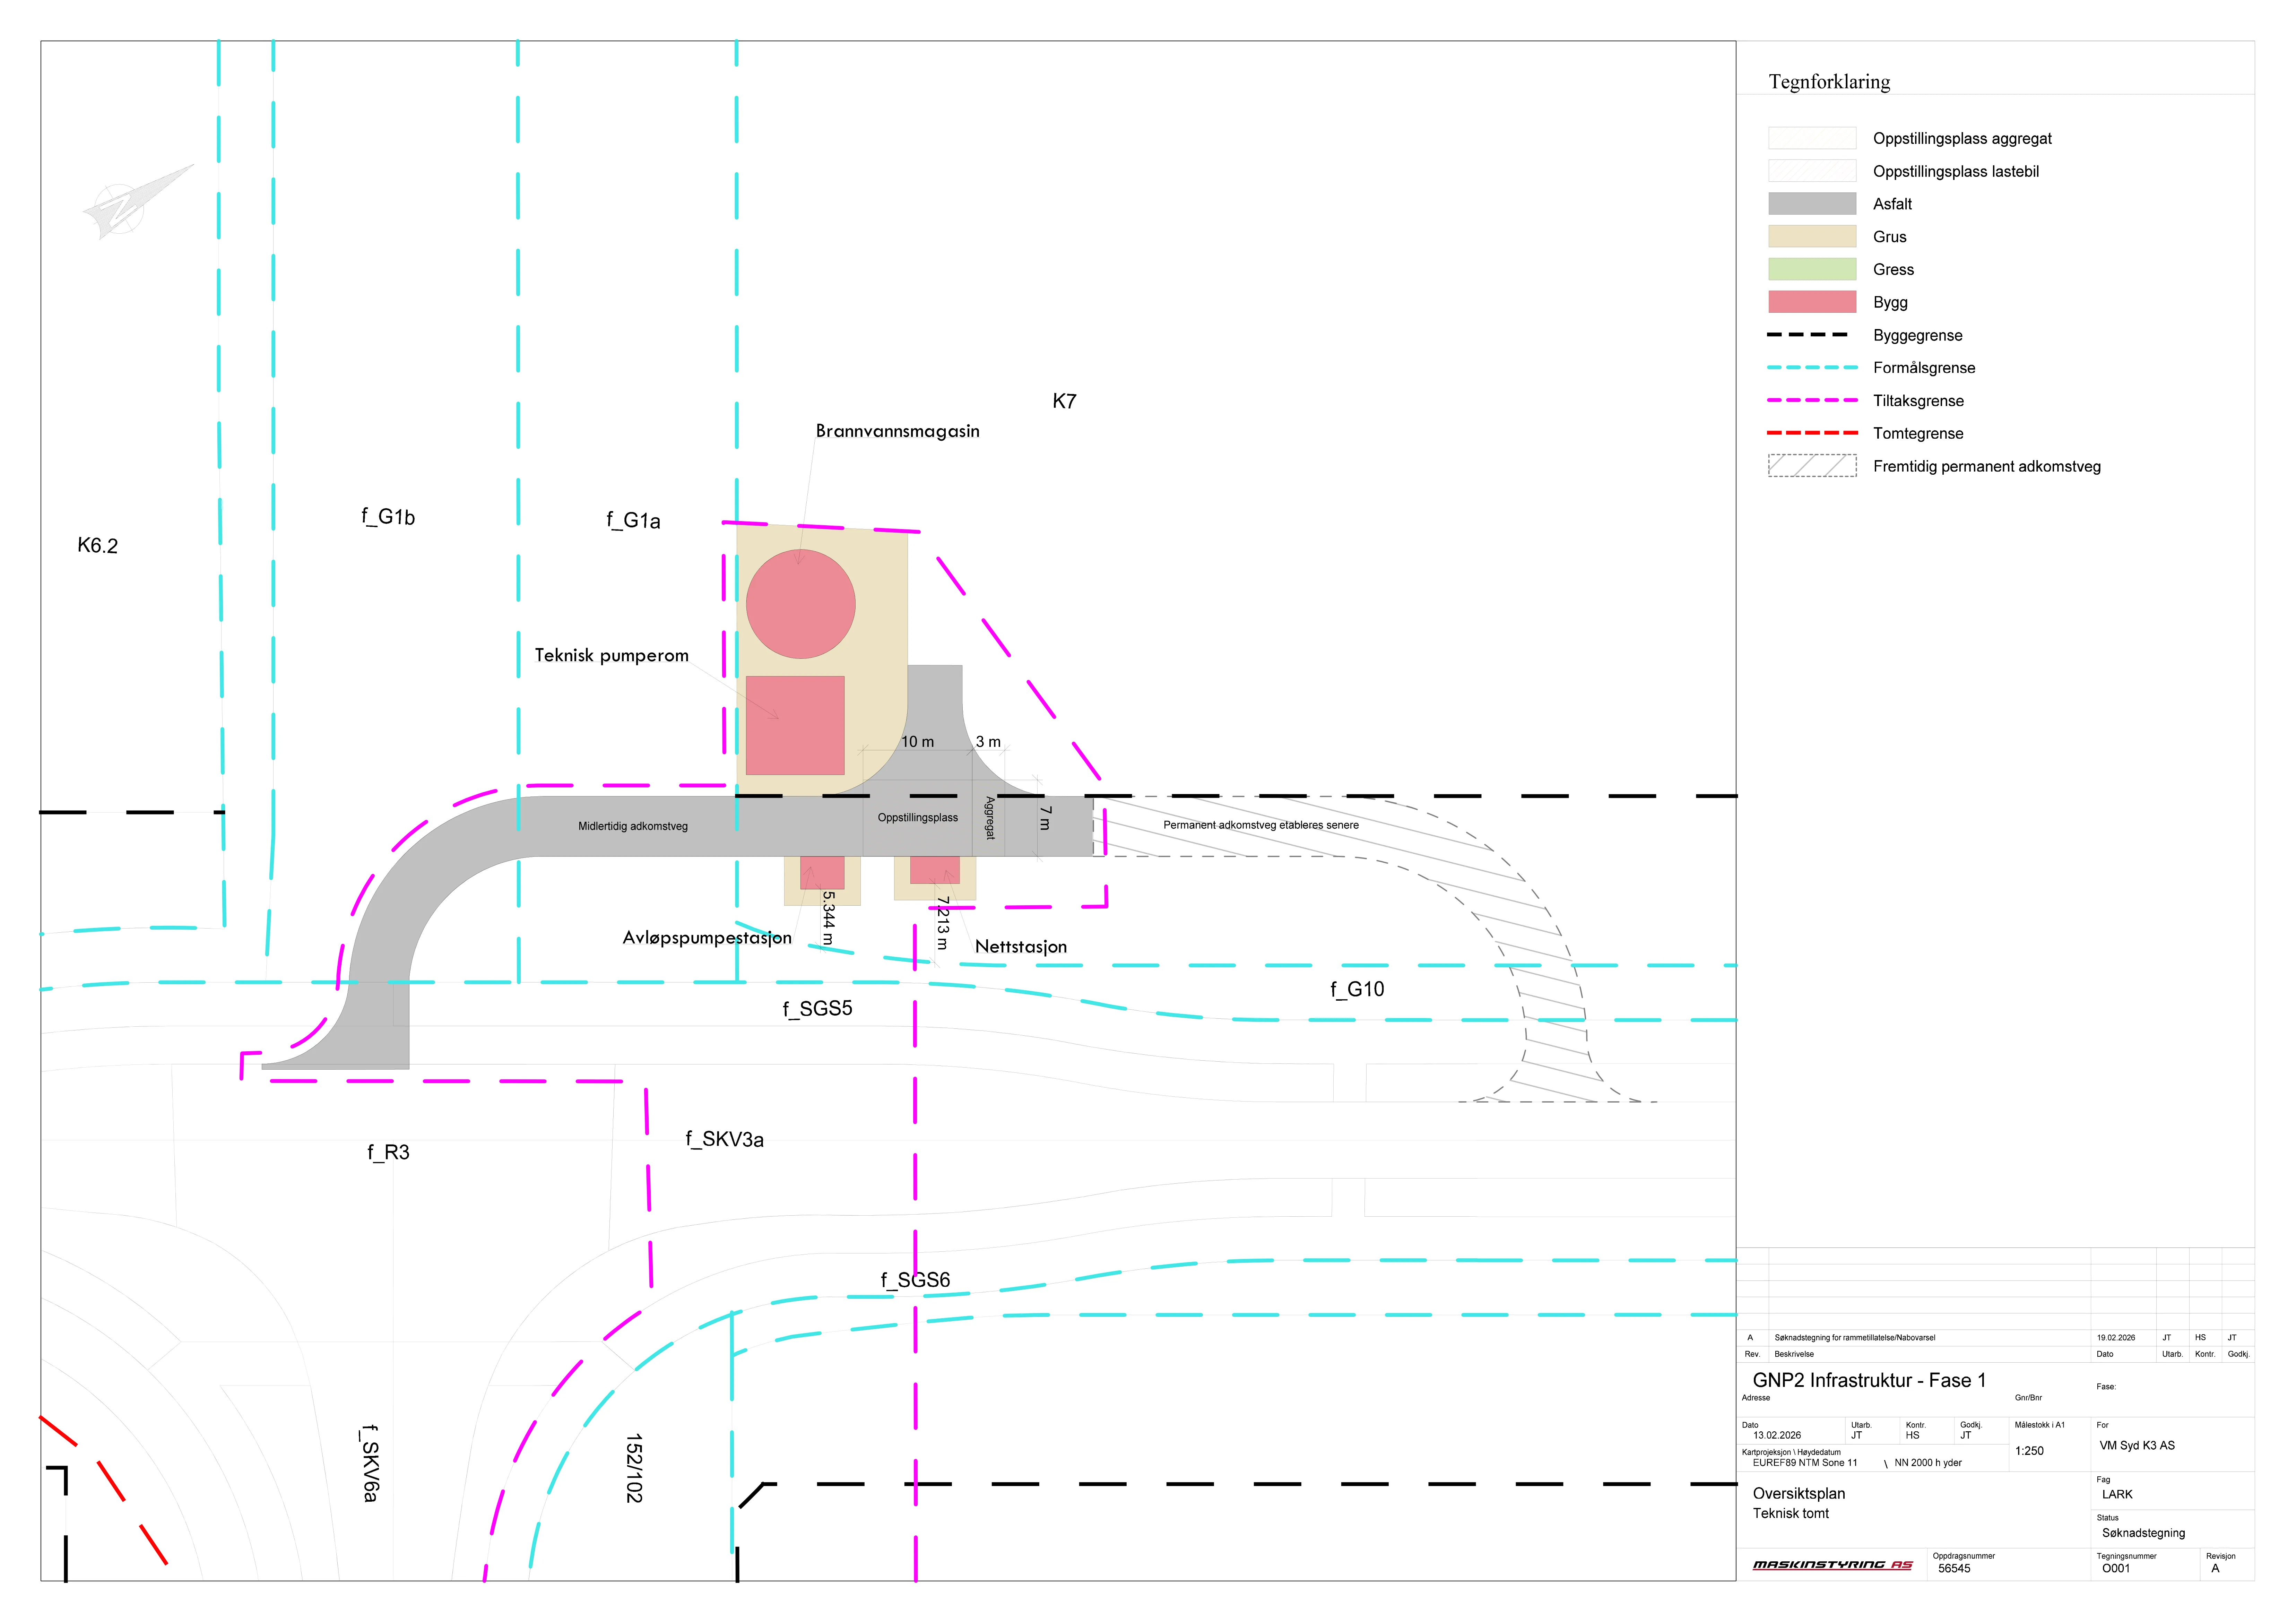This screenshot has height=1622, width=2296.
Task: Click the 'Teknisk tomt' subtitle
Action: pos(1791,1514)
